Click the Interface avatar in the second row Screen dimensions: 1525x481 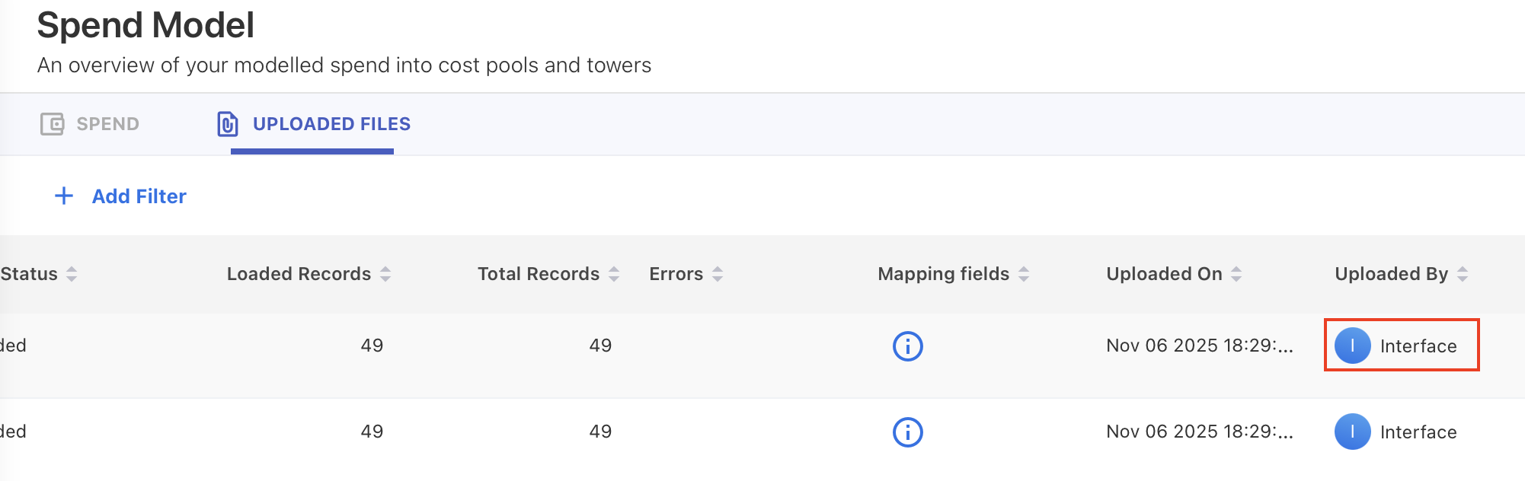pos(1354,432)
